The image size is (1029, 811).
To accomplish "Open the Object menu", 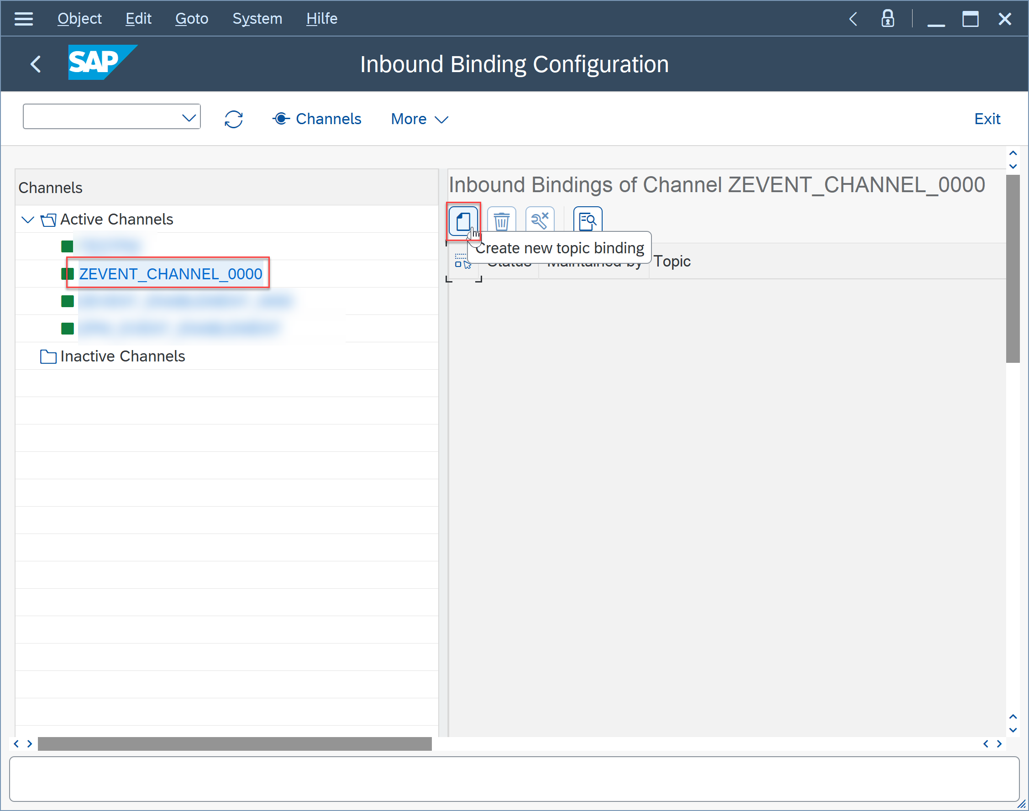I will [x=79, y=19].
